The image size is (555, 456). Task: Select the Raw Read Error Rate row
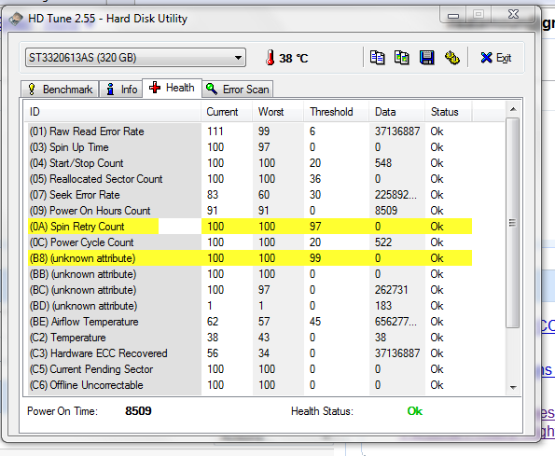coord(250,131)
